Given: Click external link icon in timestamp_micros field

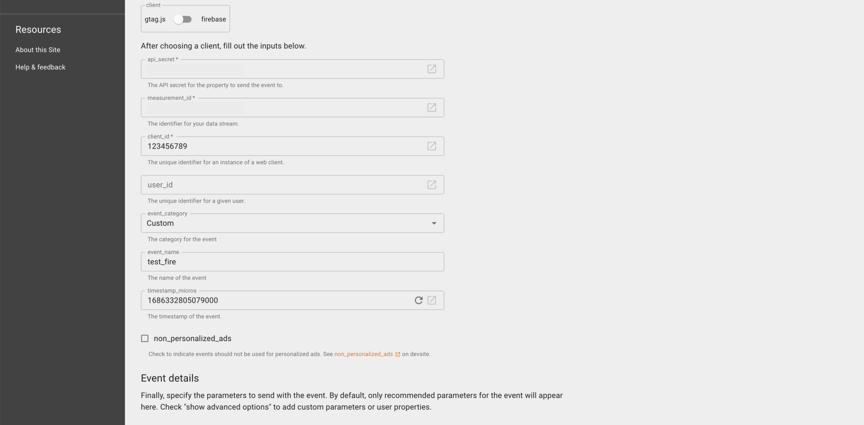Looking at the screenshot, I should pos(432,300).
